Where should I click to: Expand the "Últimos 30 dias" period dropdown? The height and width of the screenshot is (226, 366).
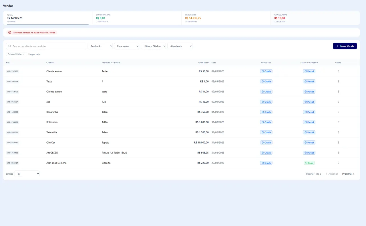(x=153, y=46)
